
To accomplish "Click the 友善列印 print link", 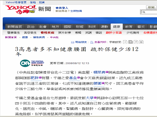I will pyautogui.click(x=100, y=42).
